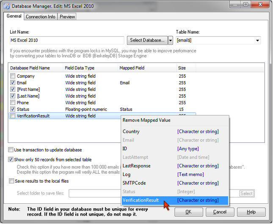Select the 'Floating-point numeric' data type cell
273x224 pixels.
pyautogui.click(x=86, y=109)
